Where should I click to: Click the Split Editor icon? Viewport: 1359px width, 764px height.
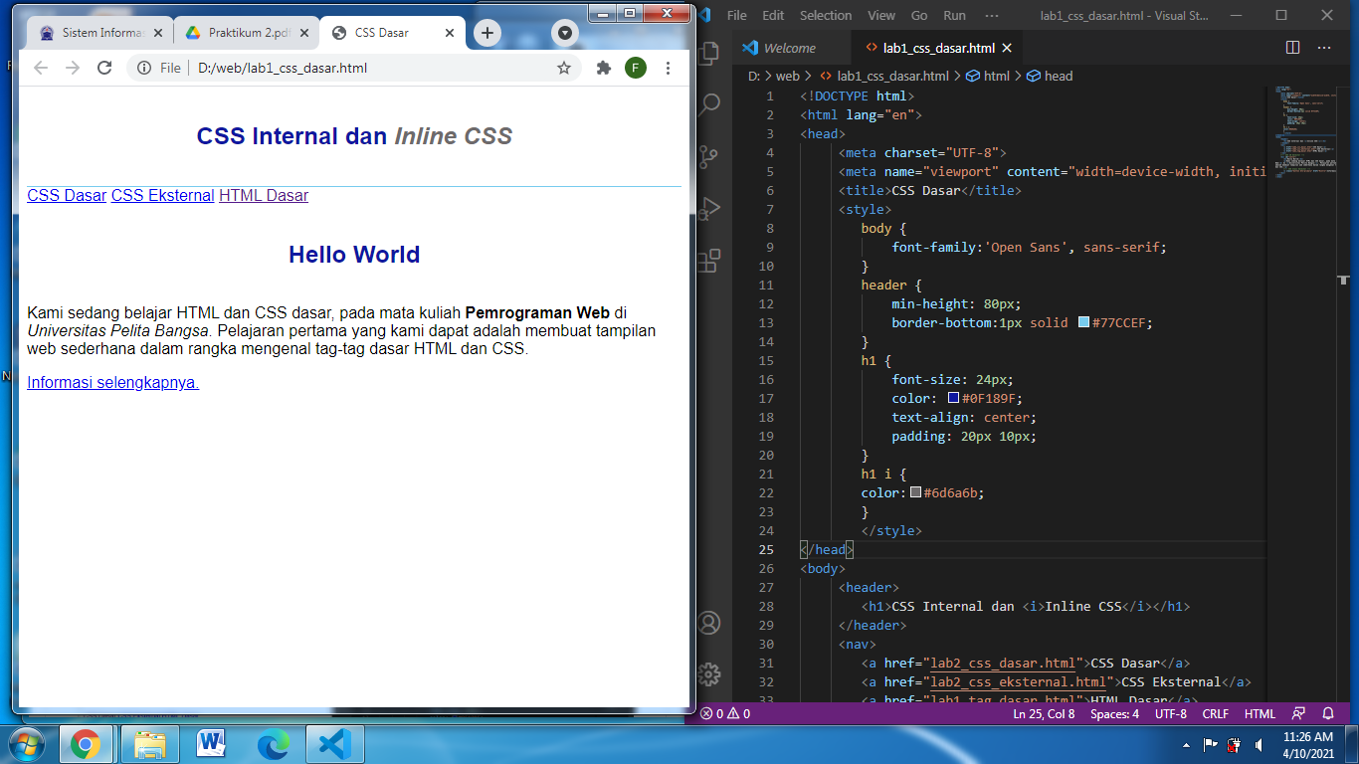click(1291, 47)
